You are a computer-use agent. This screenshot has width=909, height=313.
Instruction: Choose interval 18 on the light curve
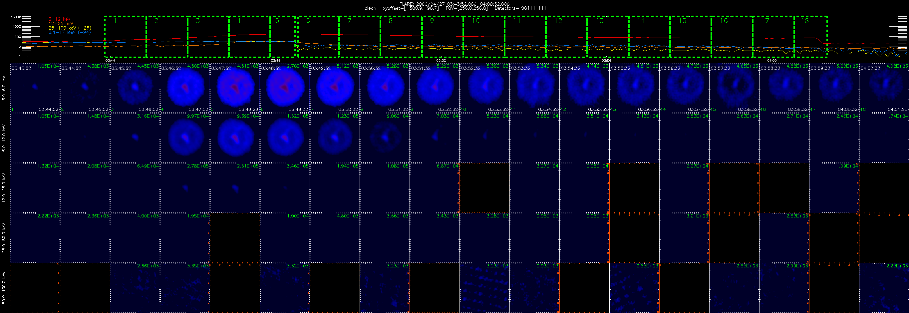tap(810, 36)
